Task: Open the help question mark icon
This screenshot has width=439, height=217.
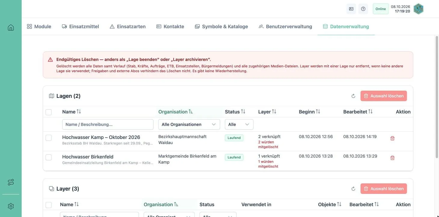Action: pos(363,9)
